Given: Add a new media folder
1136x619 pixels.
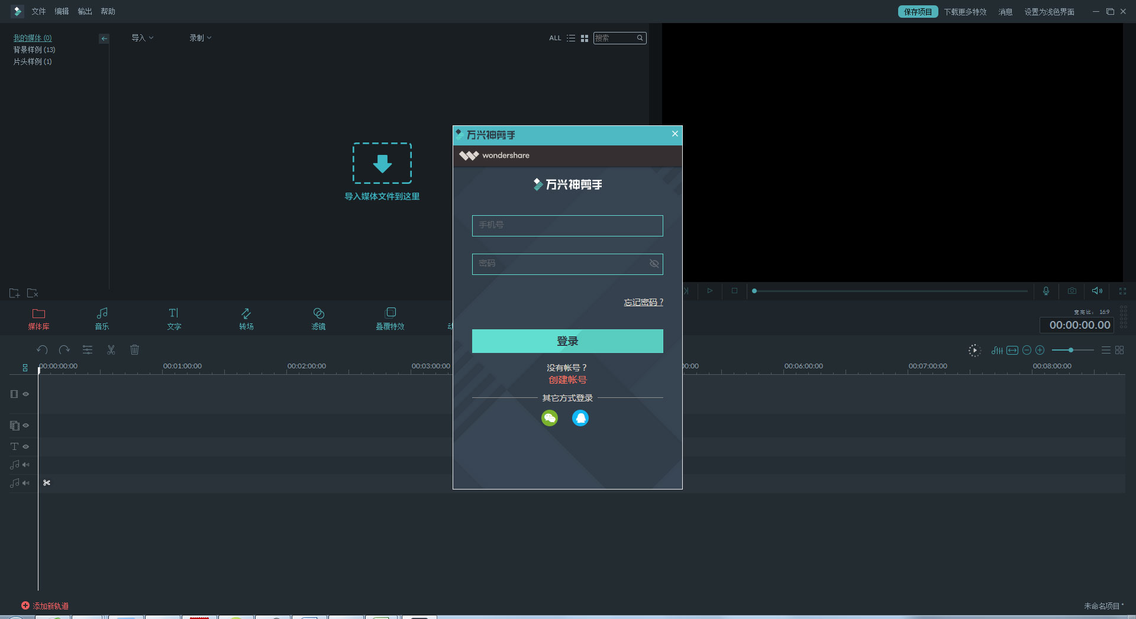Looking at the screenshot, I should pos(15,293).
